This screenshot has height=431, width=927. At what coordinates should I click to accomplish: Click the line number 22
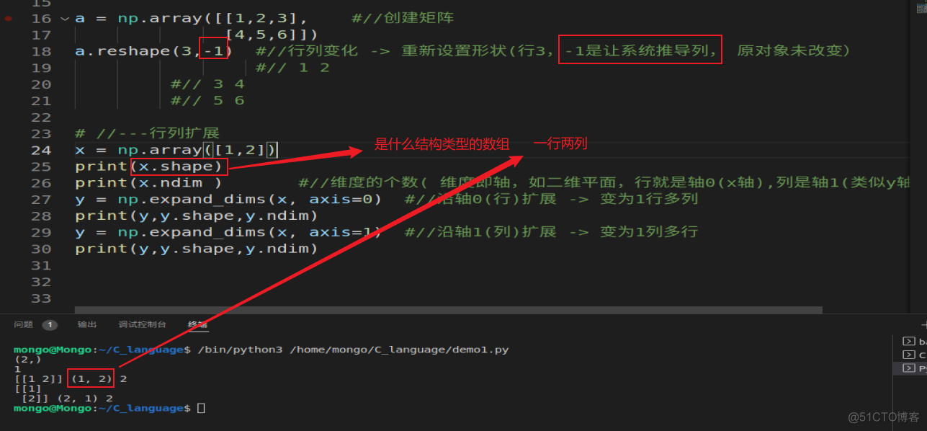pos(42,117)
